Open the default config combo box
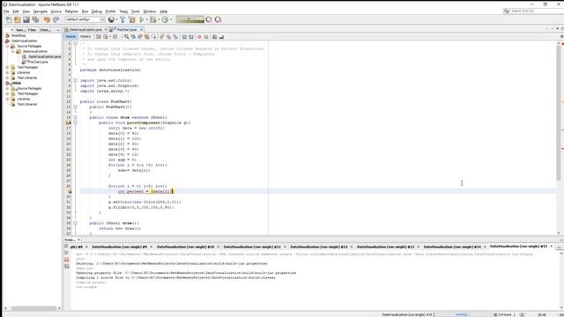Screen dimensions: 564x317 click(85, 19)
